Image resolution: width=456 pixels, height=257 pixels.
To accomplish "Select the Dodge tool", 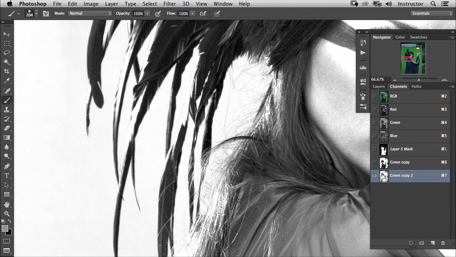I will [7, 156].
